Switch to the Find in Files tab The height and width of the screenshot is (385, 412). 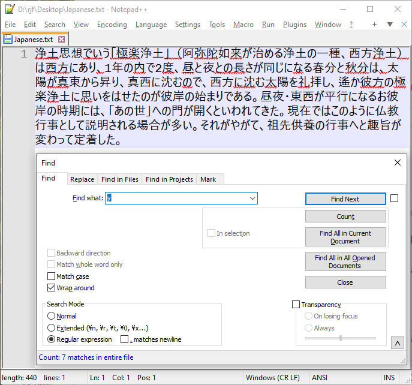(119, 179)
